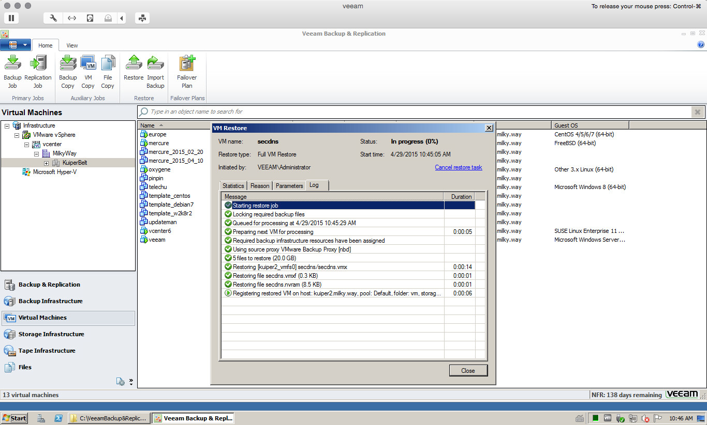Collapse the Infrastructure tree node
The height and width of the screenshot is (425, 707).
[7, 125]
